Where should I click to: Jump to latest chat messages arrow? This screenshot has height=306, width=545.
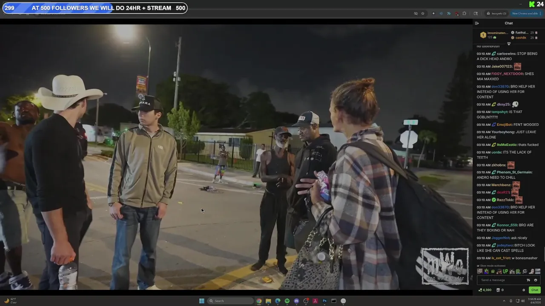coord(508,44)
